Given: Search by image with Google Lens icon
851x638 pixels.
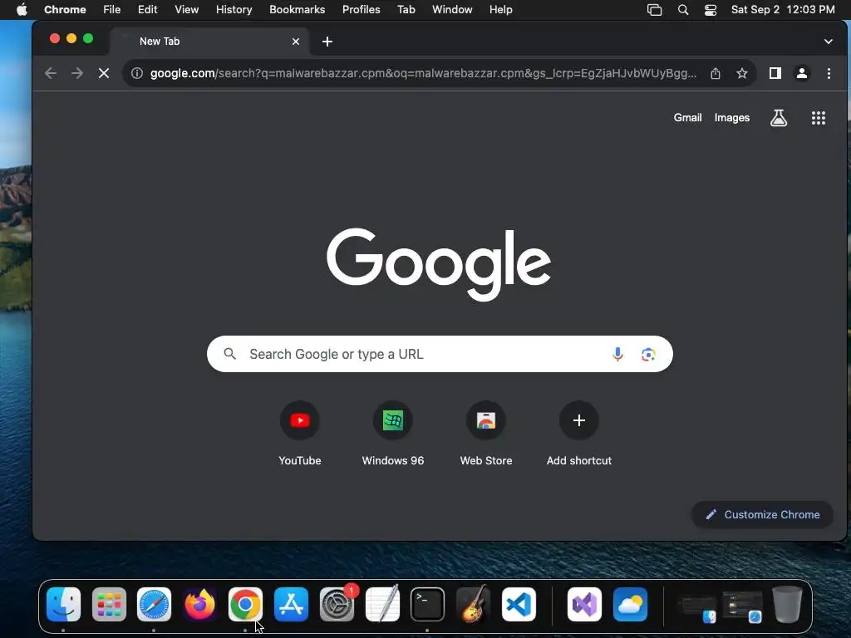Looking at the screenshot, I should (648, 354).
